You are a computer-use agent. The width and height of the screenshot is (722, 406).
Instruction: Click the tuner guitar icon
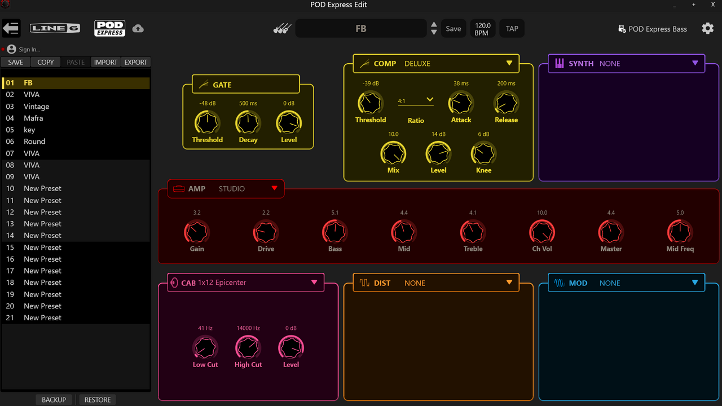tap(282, 28)
